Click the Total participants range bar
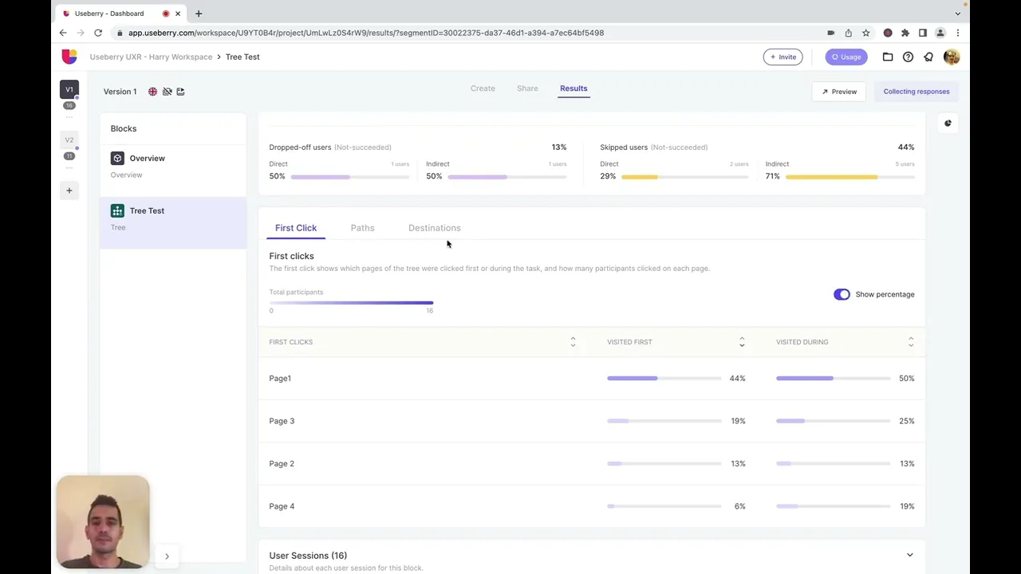The height and width of the screenshot is (574, 1021). (351, 303)
